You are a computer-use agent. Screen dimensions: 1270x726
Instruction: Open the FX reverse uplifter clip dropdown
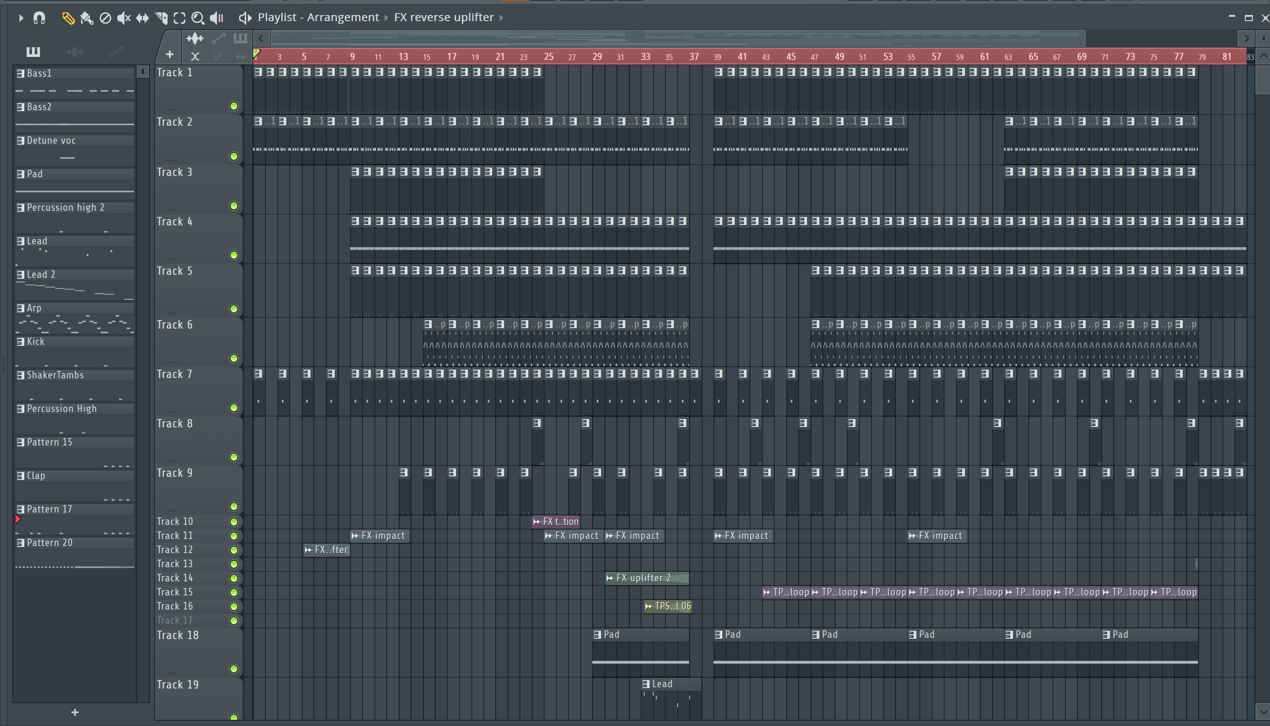(444, 18)
